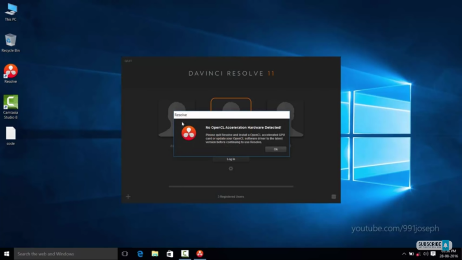Click the 'No OpenCL Acceleration Hardware Detected!' heading

(243, 128)
